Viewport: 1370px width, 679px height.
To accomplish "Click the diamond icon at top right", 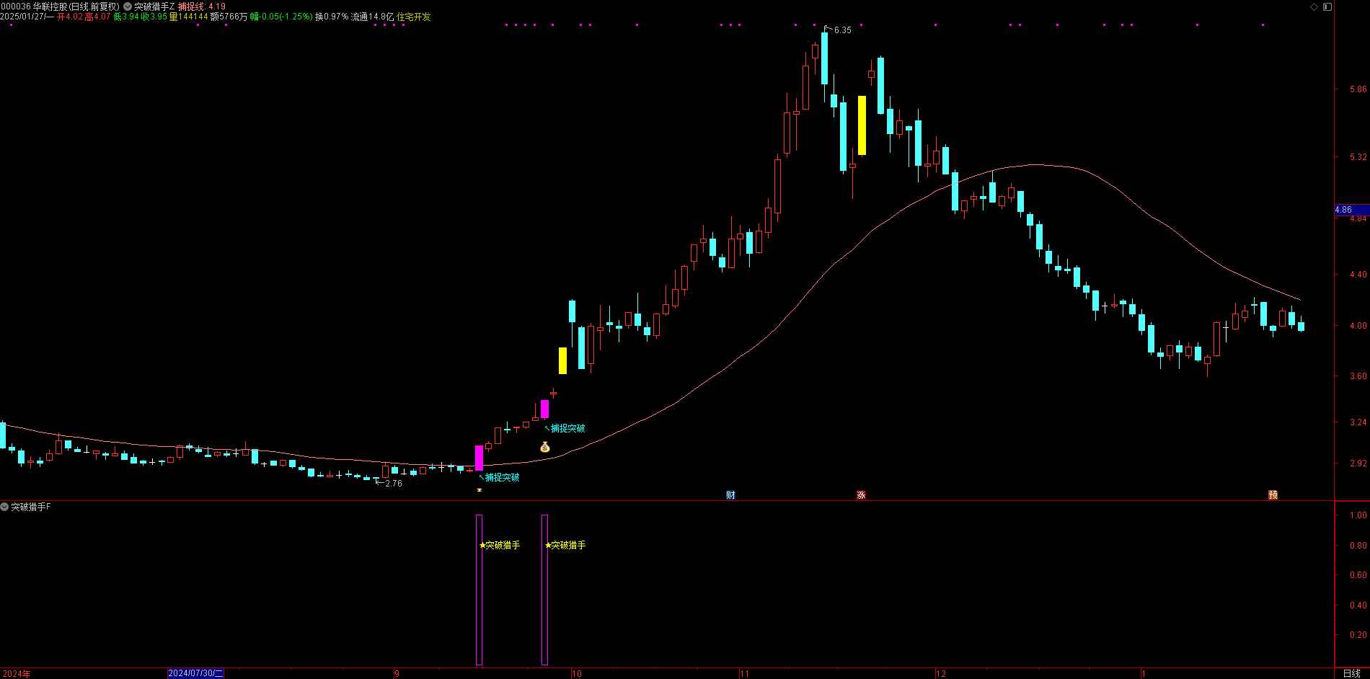I will pos(1314,6).
